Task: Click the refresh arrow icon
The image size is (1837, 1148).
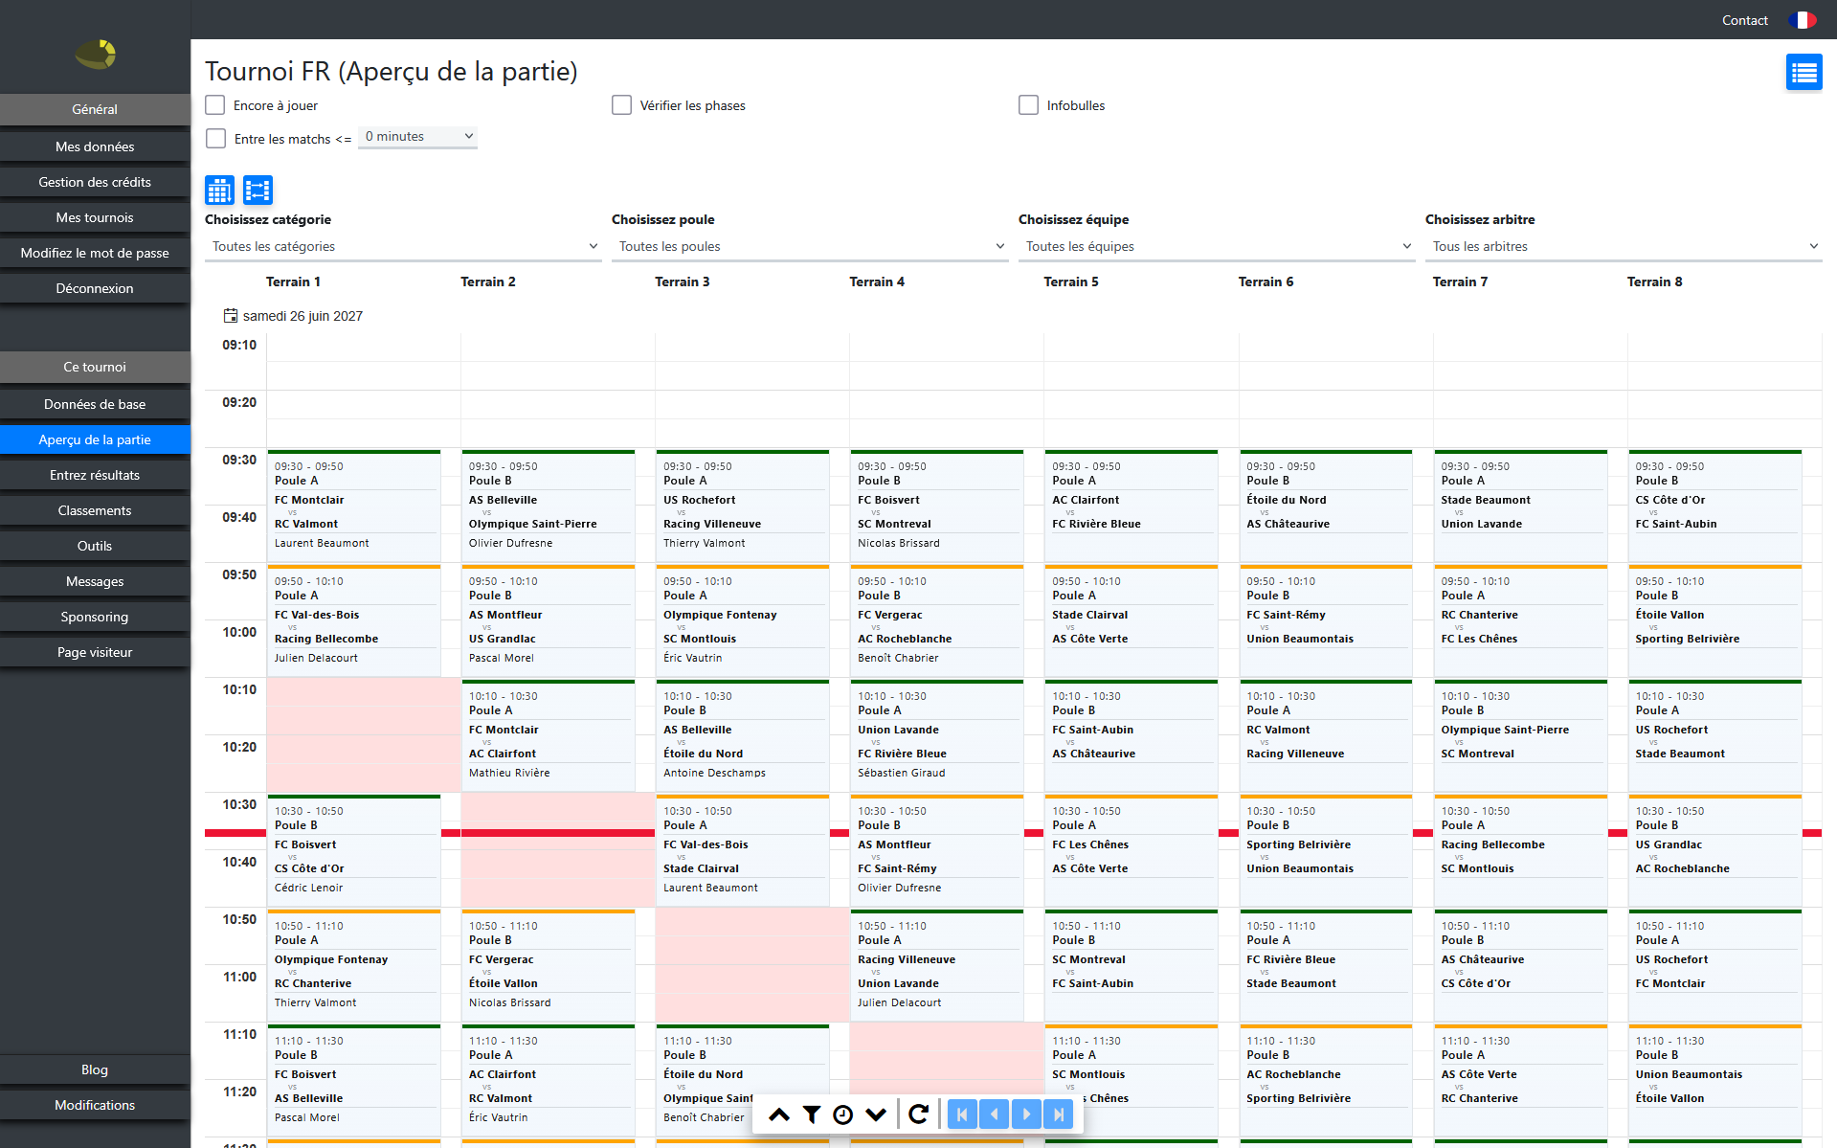Action: 918,1114
